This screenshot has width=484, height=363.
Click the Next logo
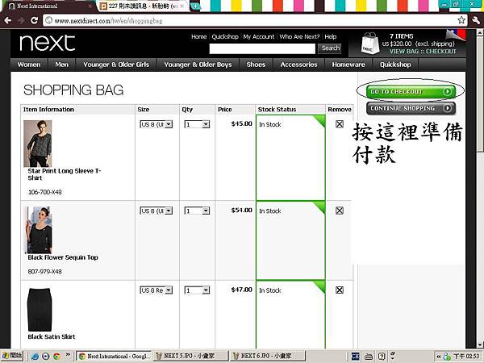(48, 43)
